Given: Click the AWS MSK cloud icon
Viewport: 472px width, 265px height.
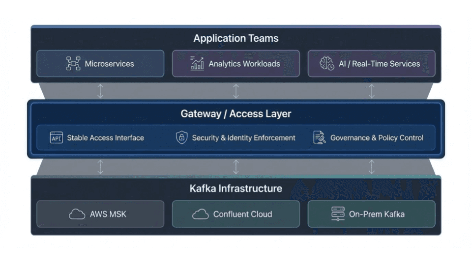Looking at the screenshot, I should coord(77,214).
